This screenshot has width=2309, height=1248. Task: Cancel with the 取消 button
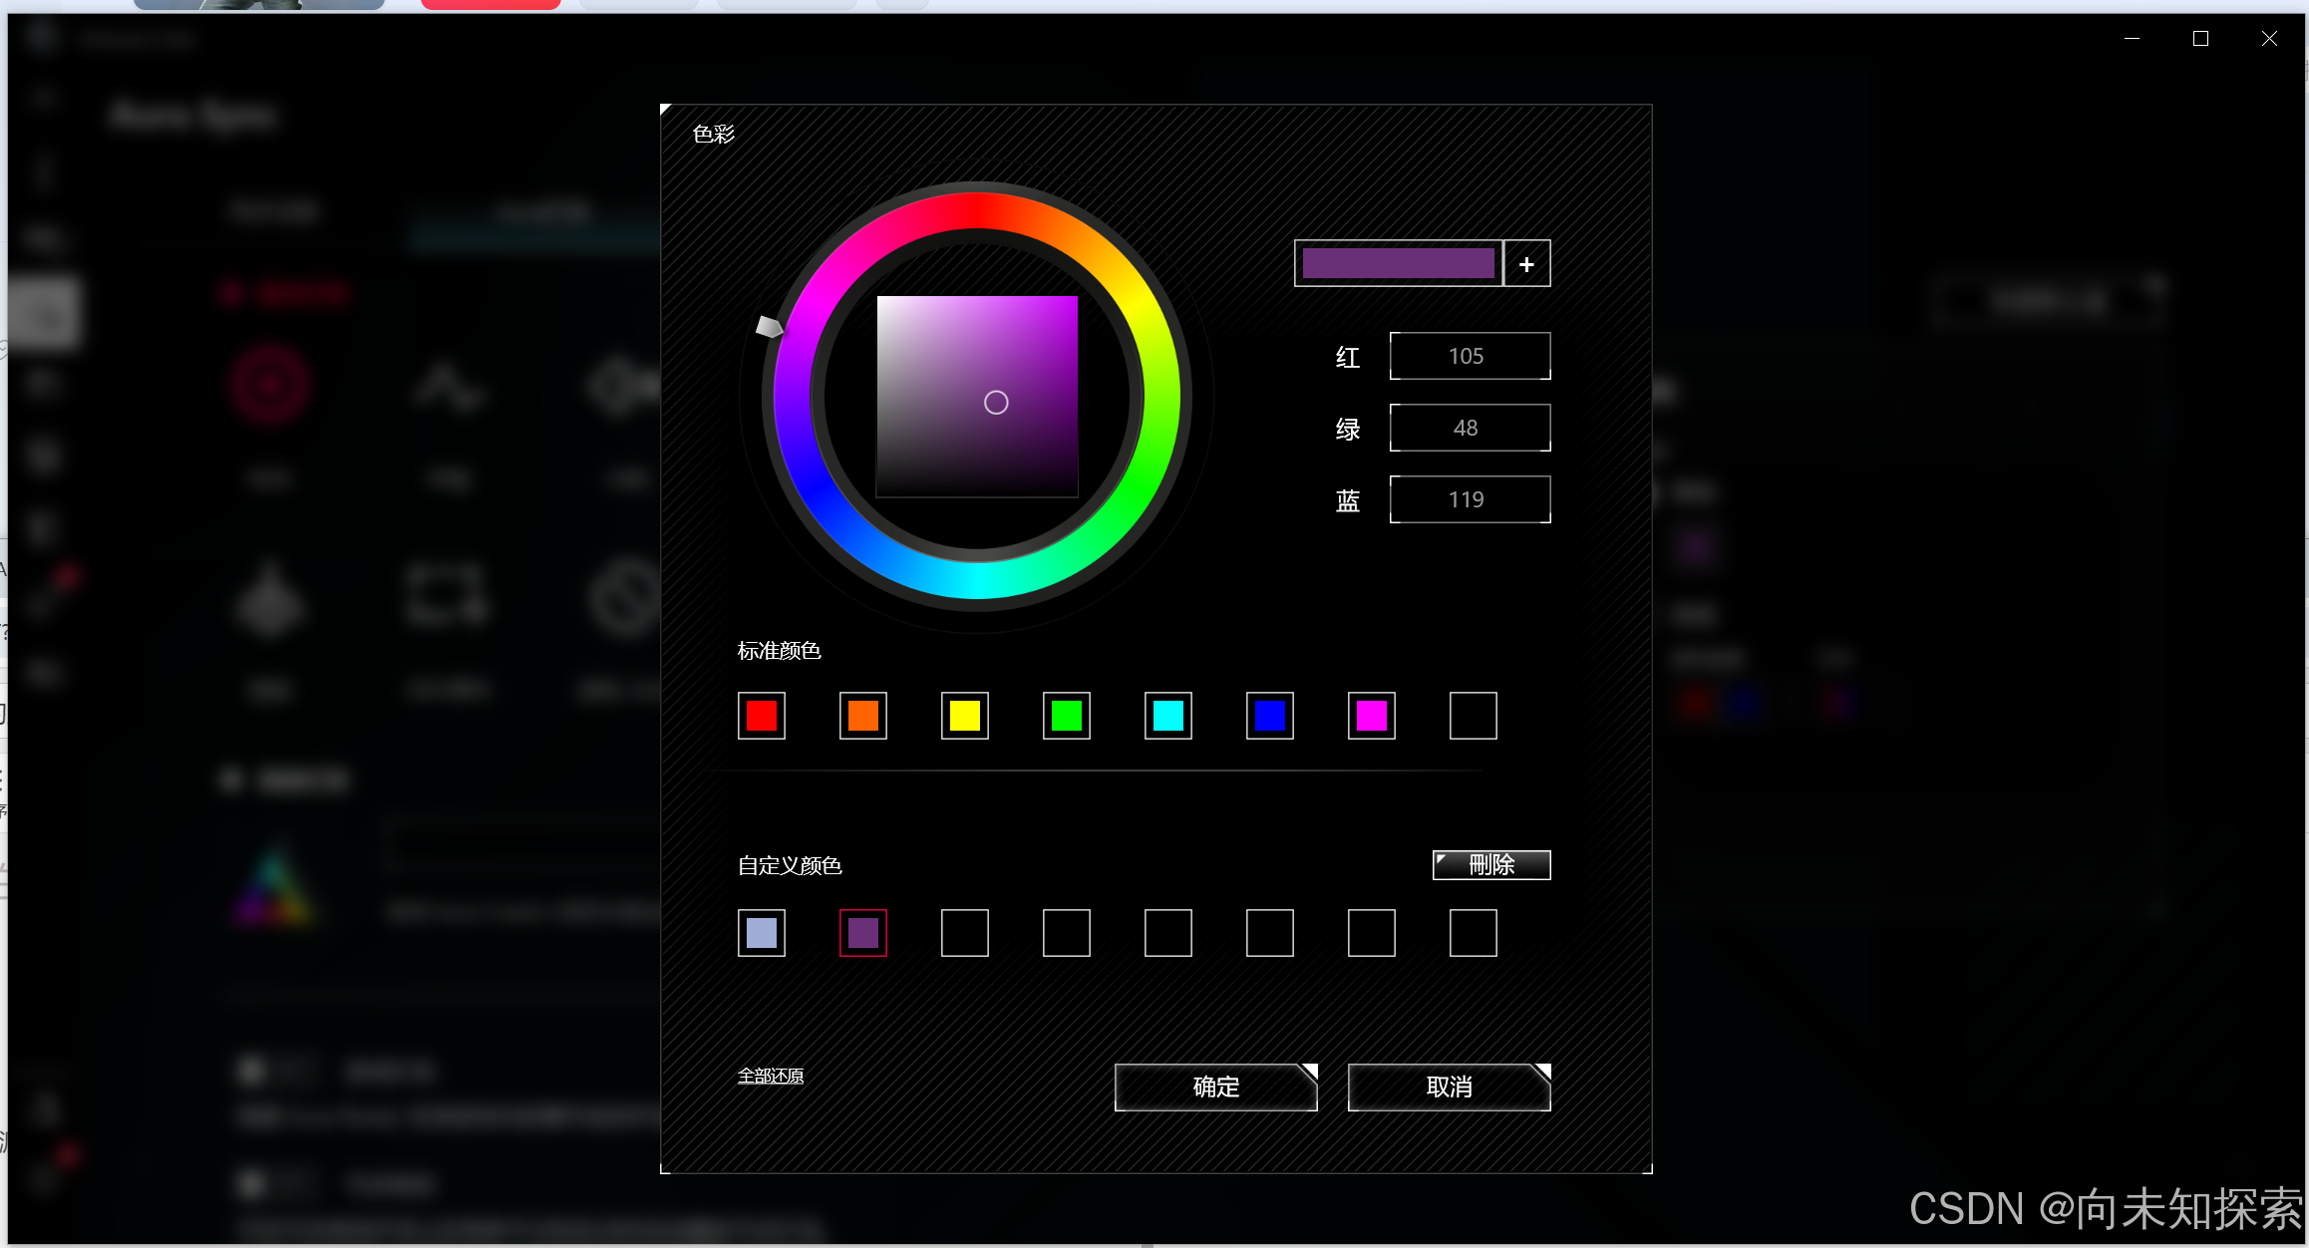pyautogui.click(x=1449, y=1087)
